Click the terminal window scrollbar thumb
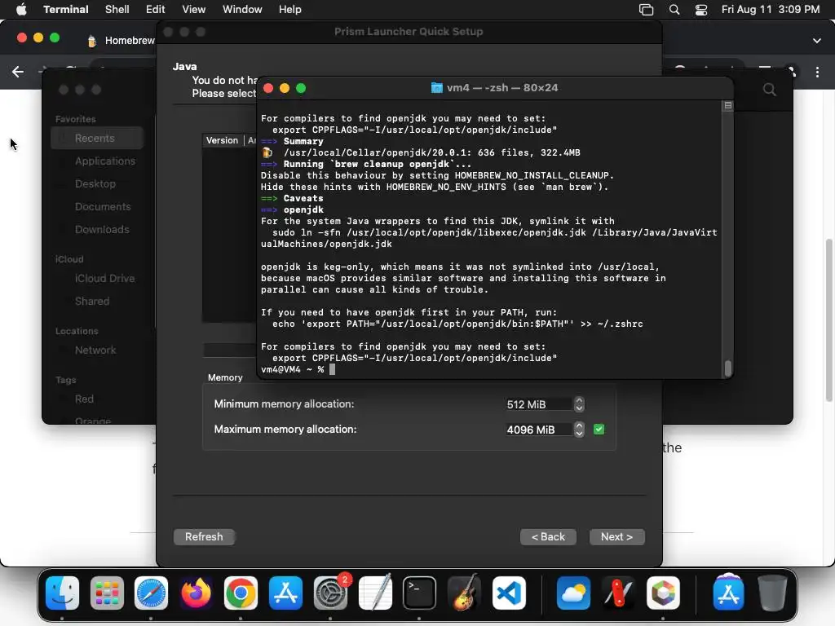 tap(728, 368)
